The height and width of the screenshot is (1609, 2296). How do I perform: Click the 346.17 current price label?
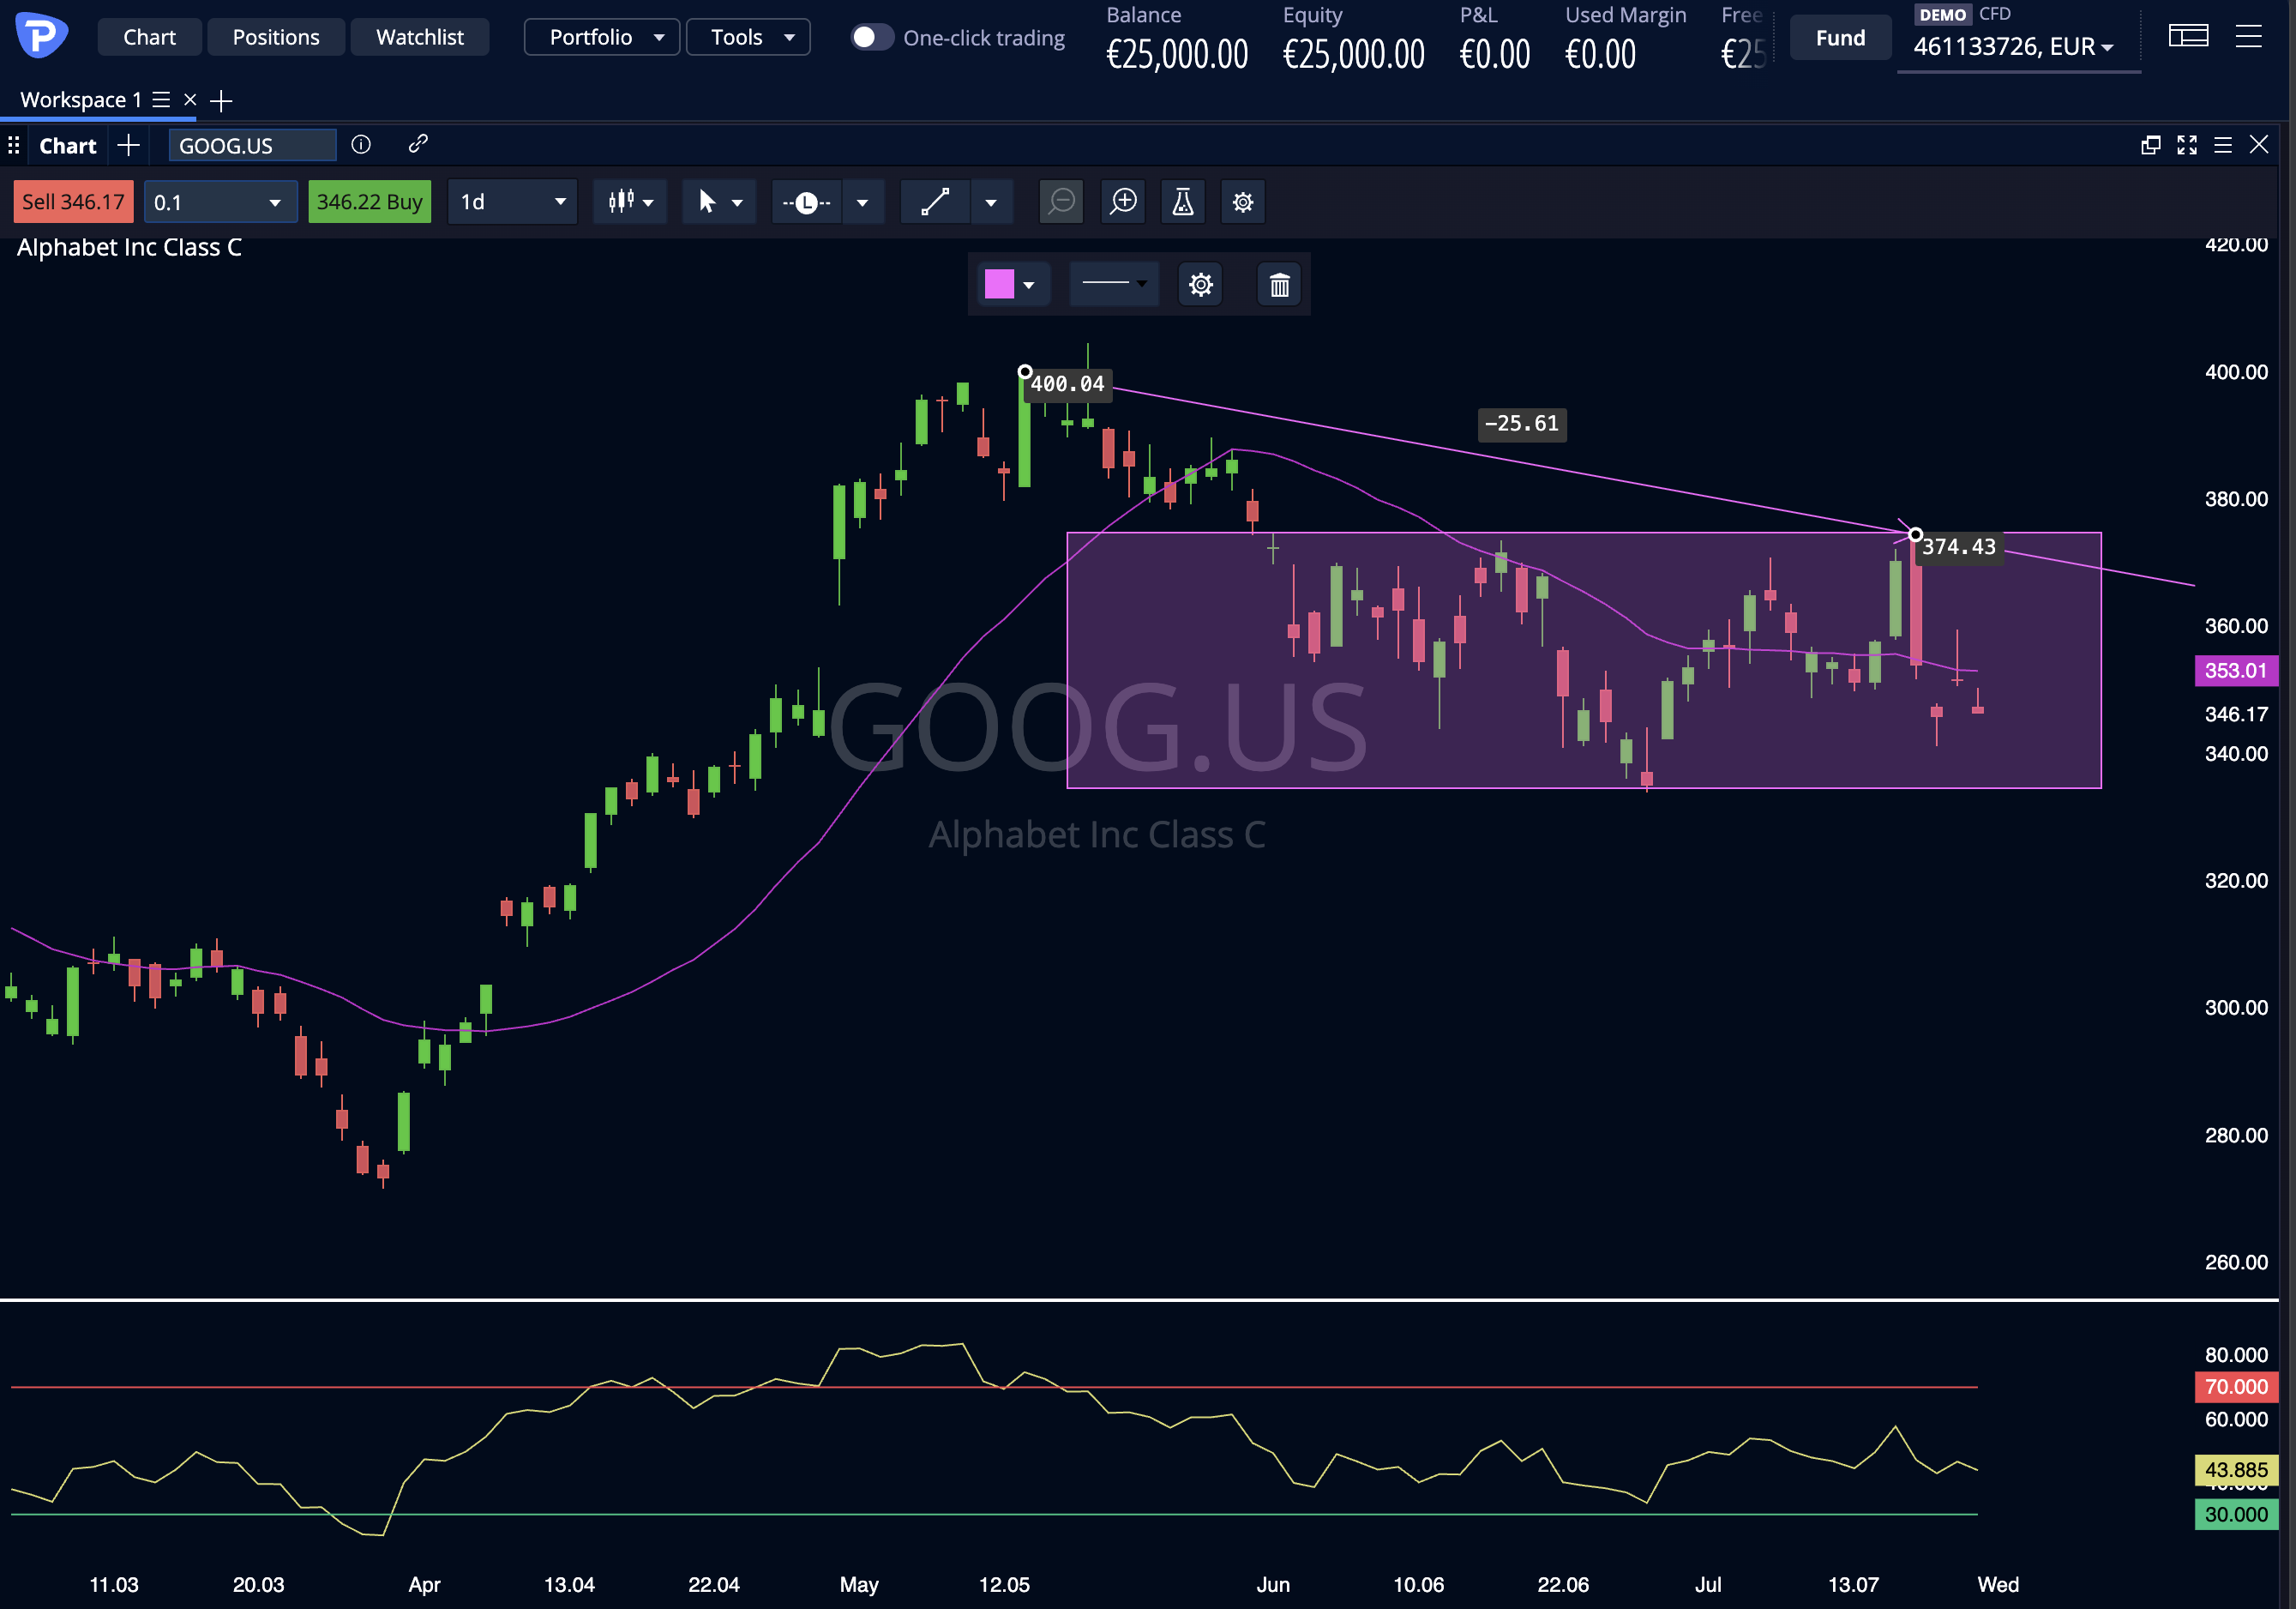tap(2236, 714)
